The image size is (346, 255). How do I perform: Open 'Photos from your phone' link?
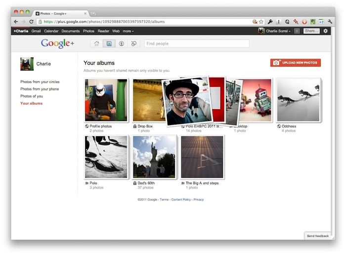[40, 89]
